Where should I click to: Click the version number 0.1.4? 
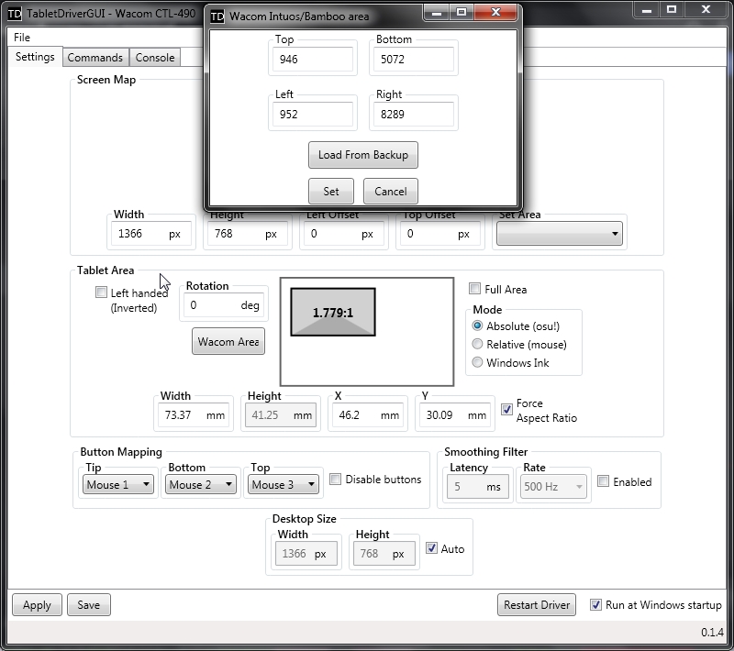tap(712, 633)
